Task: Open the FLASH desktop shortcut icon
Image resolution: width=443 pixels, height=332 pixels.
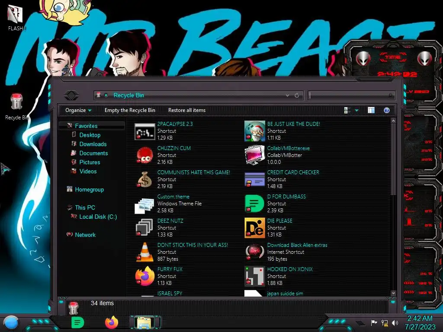Action: (15, 14)
